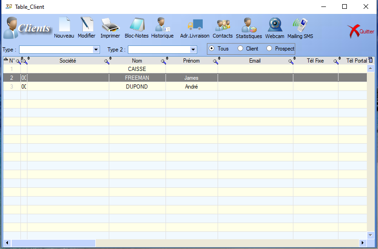This screenshot has width=378, height=249.
Task: Select the DUPOND André row
Action: 137,87
